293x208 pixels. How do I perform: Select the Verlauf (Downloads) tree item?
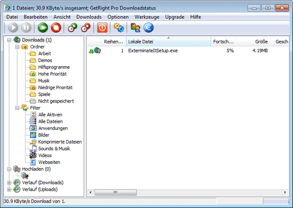point(43,183)
